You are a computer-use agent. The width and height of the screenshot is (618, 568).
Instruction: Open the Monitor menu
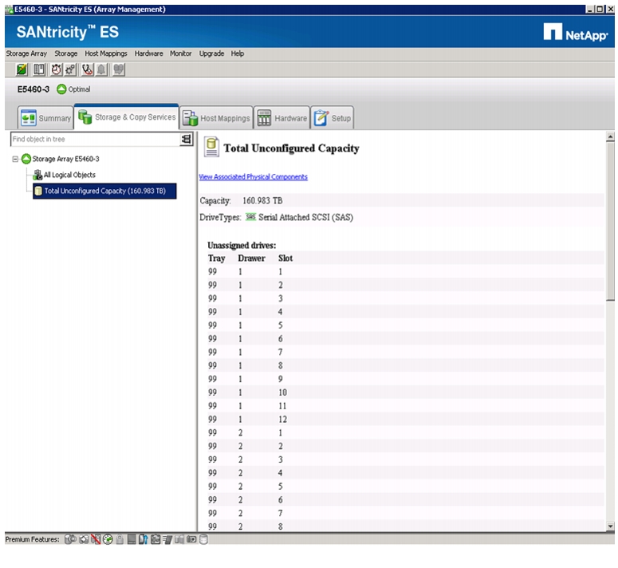click(181, 53)
